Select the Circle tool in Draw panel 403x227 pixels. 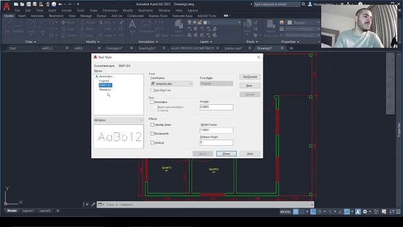[31, 27]
